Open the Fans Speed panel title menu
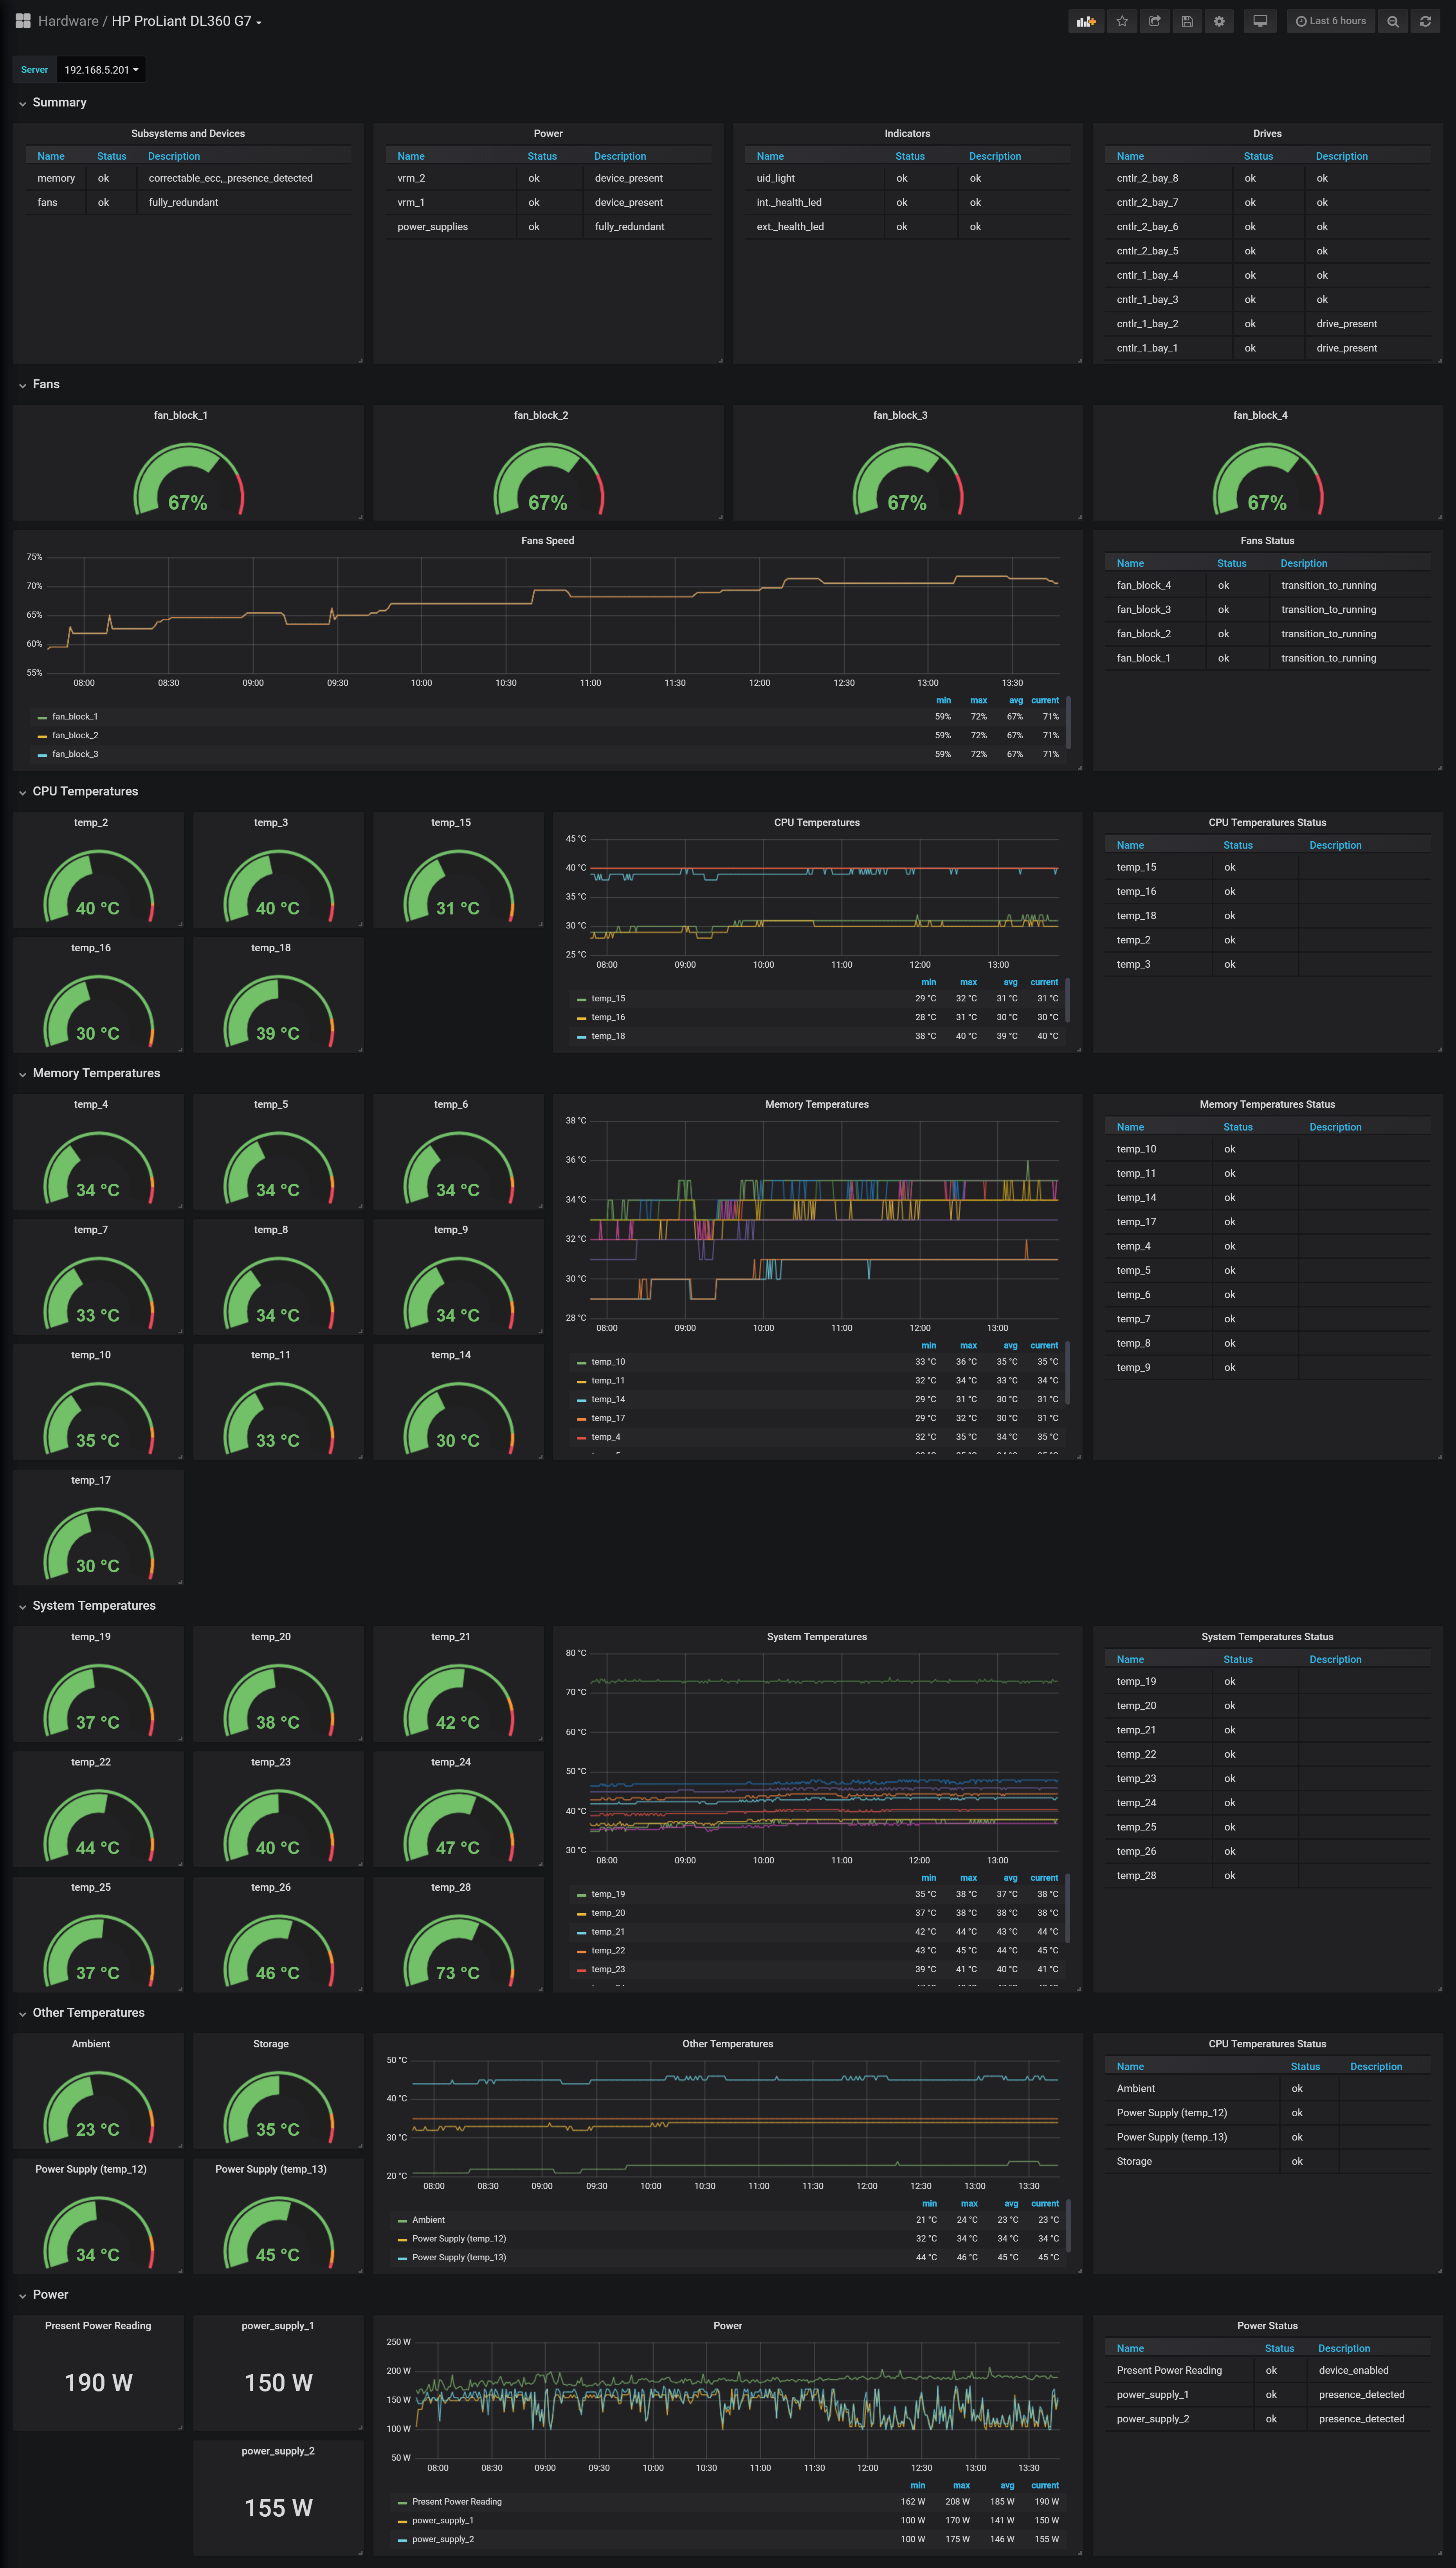This screenshot has width=1456, height=2568. click(x=548, y=541)
